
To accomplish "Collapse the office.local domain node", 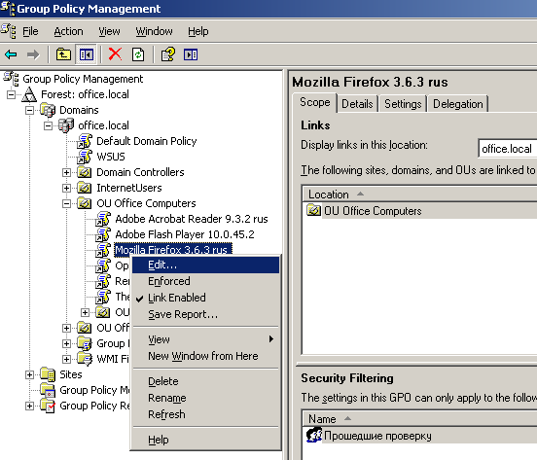I will click(x=49, y=126).
